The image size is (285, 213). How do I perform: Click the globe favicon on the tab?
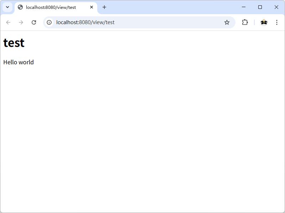20,7
